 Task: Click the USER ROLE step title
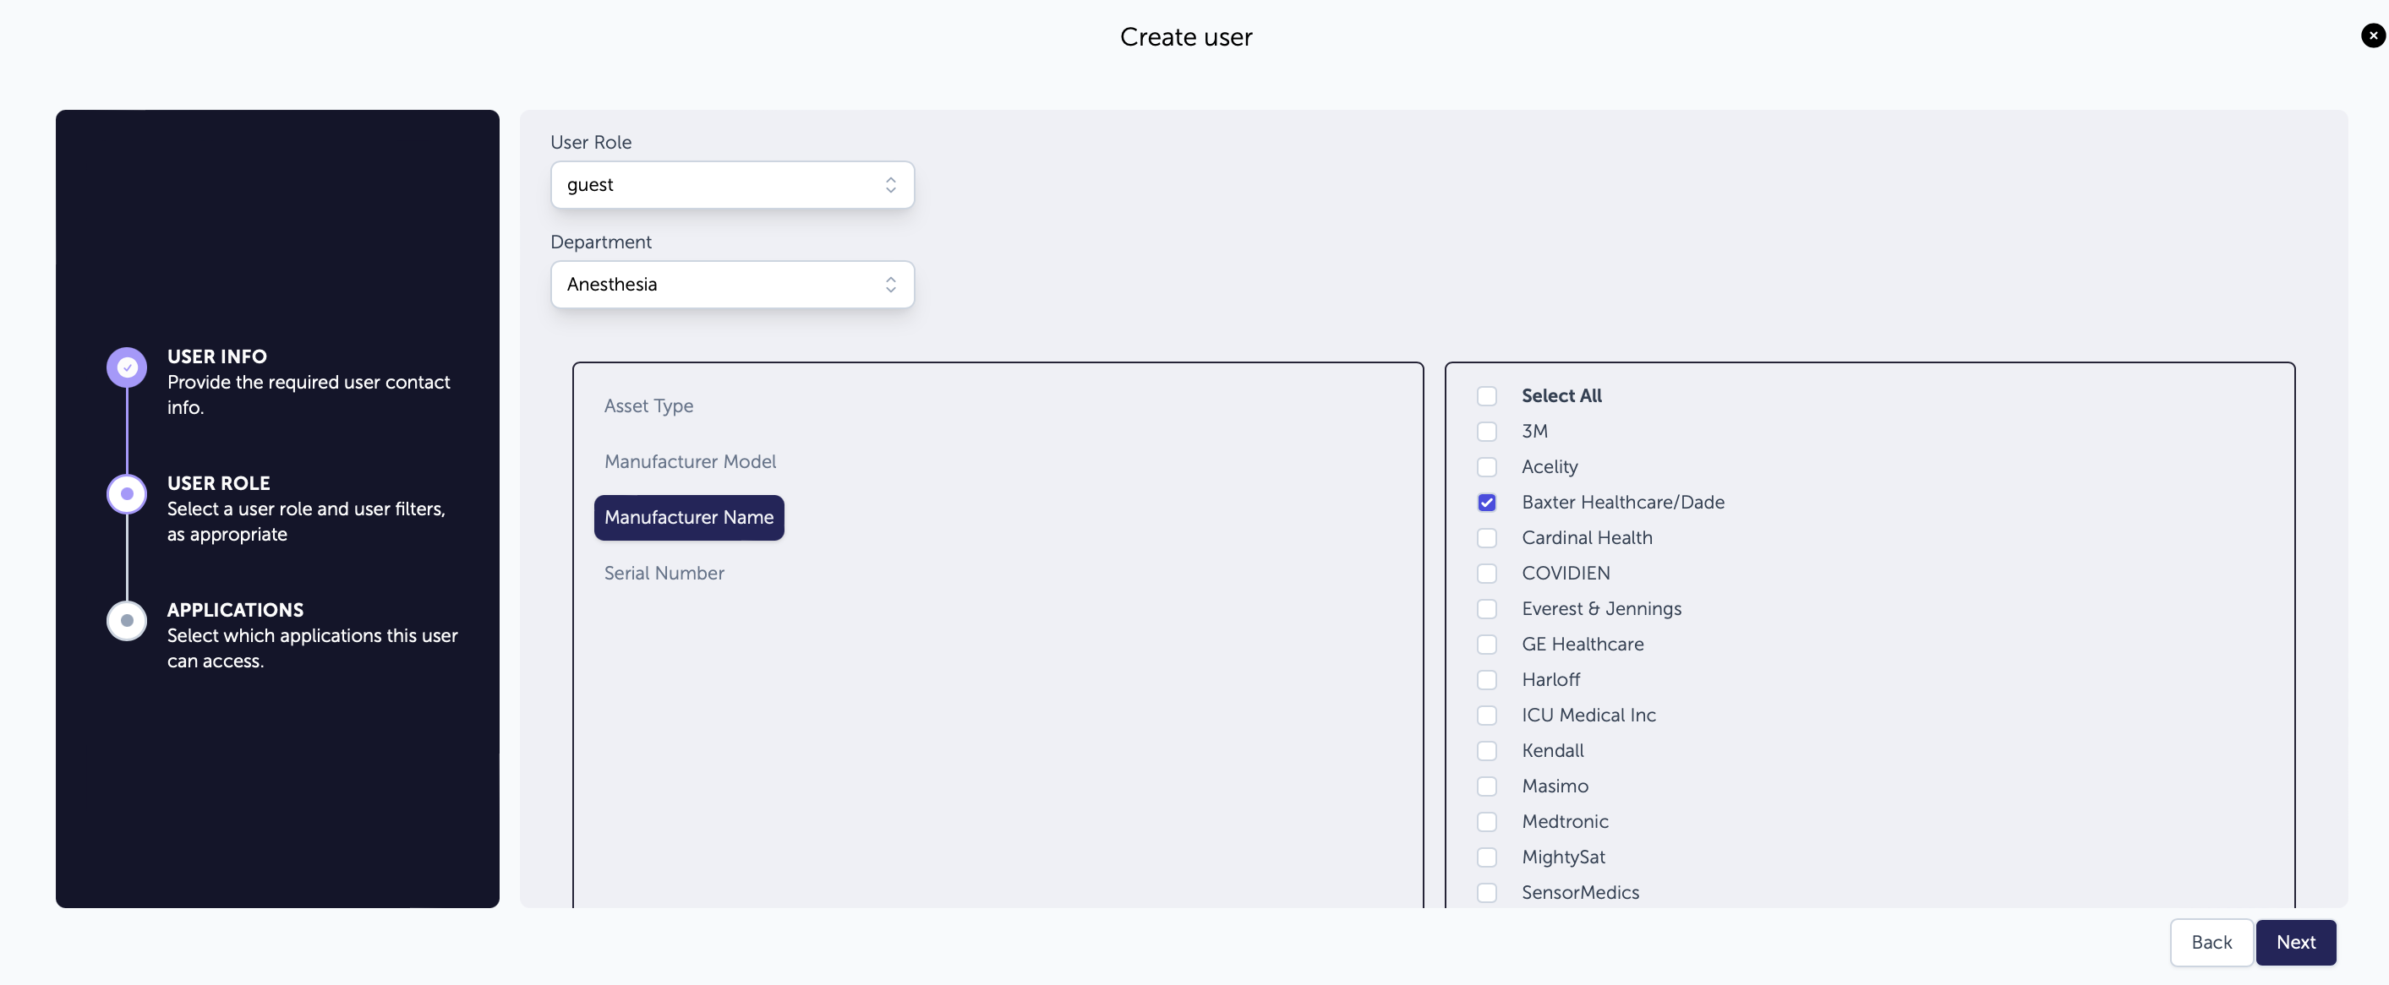(x=219, y=484)
